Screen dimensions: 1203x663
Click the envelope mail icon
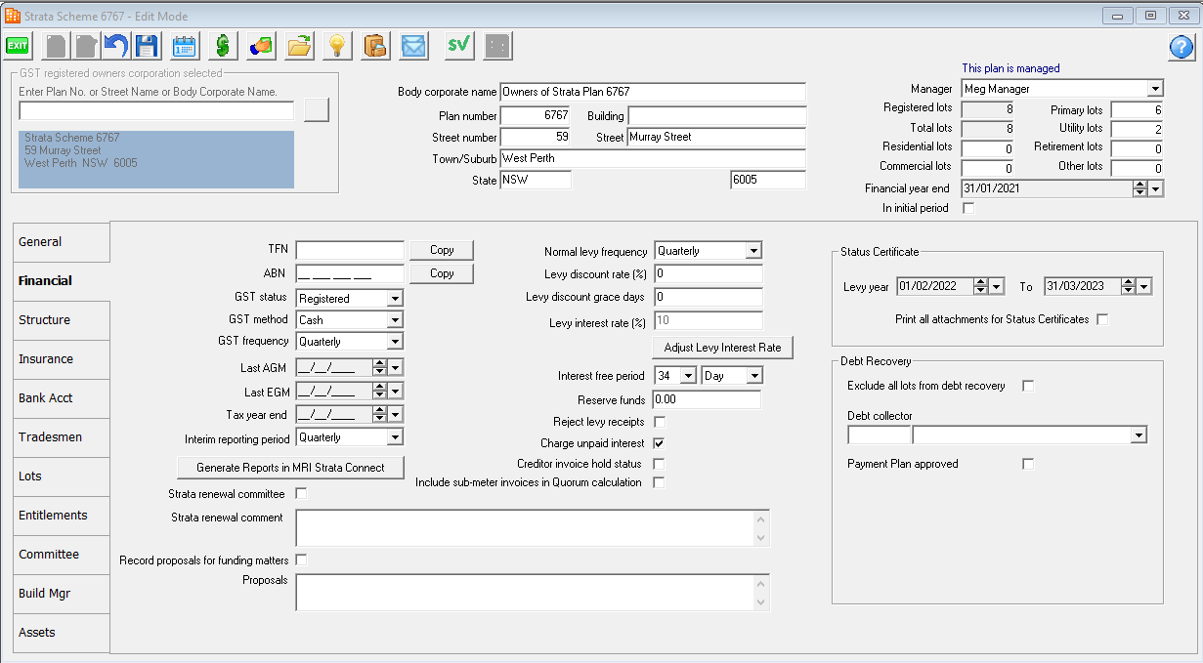coord(414,46)
